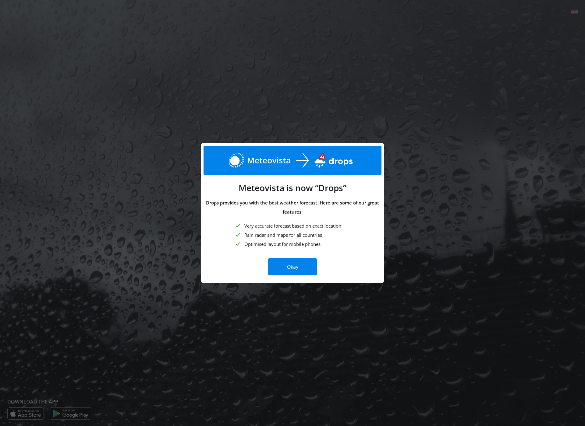The height and width of the screenshot is (426, 585).
Task: Click the green checkmark for rain radar
Action: pyautogui.click(x=238, y=235)
